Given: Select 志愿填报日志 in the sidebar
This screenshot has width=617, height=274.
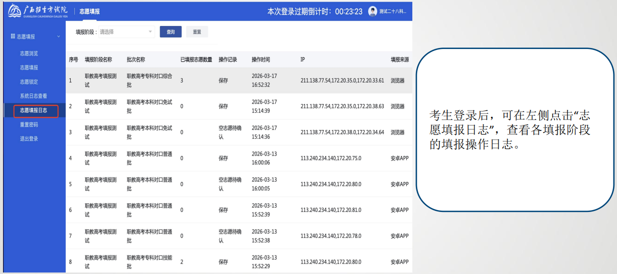Looking at the screenshot, I should [x=34, y=110].
